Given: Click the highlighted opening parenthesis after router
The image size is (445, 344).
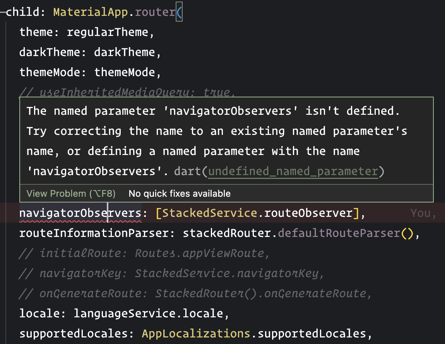Looking at the screenshot, I should click(179, 12).
